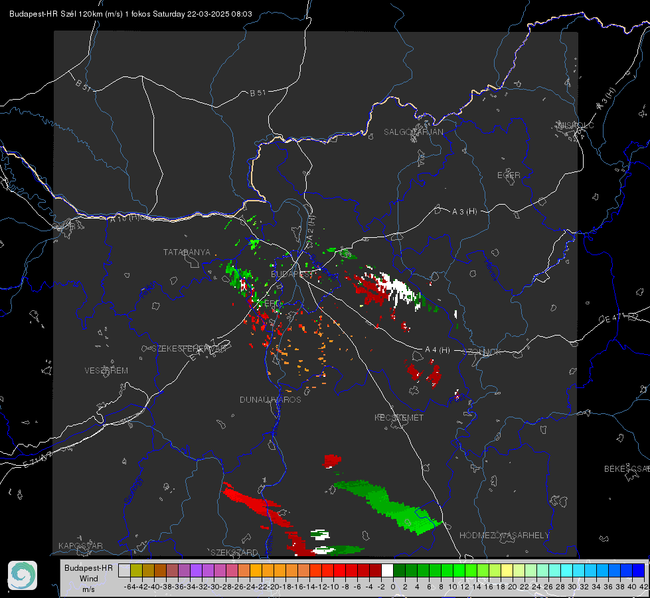Click the dark blue rightmost legend swatch
This screenshot has height=598, width=650.
[x=639, y=571]
